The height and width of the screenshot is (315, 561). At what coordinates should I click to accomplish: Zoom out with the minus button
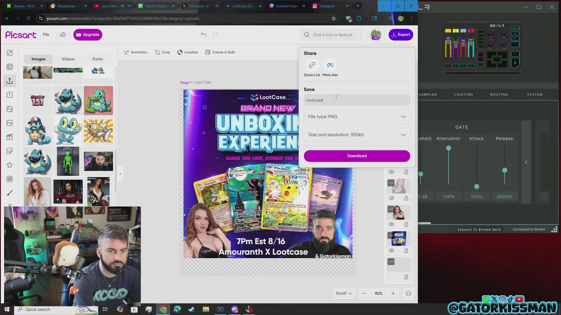[x=364, y=294]
